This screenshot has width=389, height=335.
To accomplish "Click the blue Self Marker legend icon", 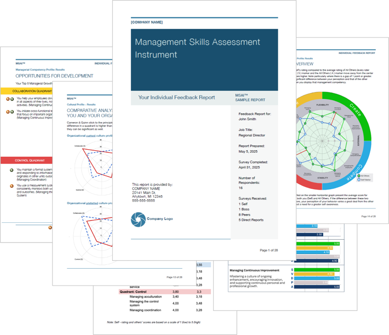I will coord(358,179).
